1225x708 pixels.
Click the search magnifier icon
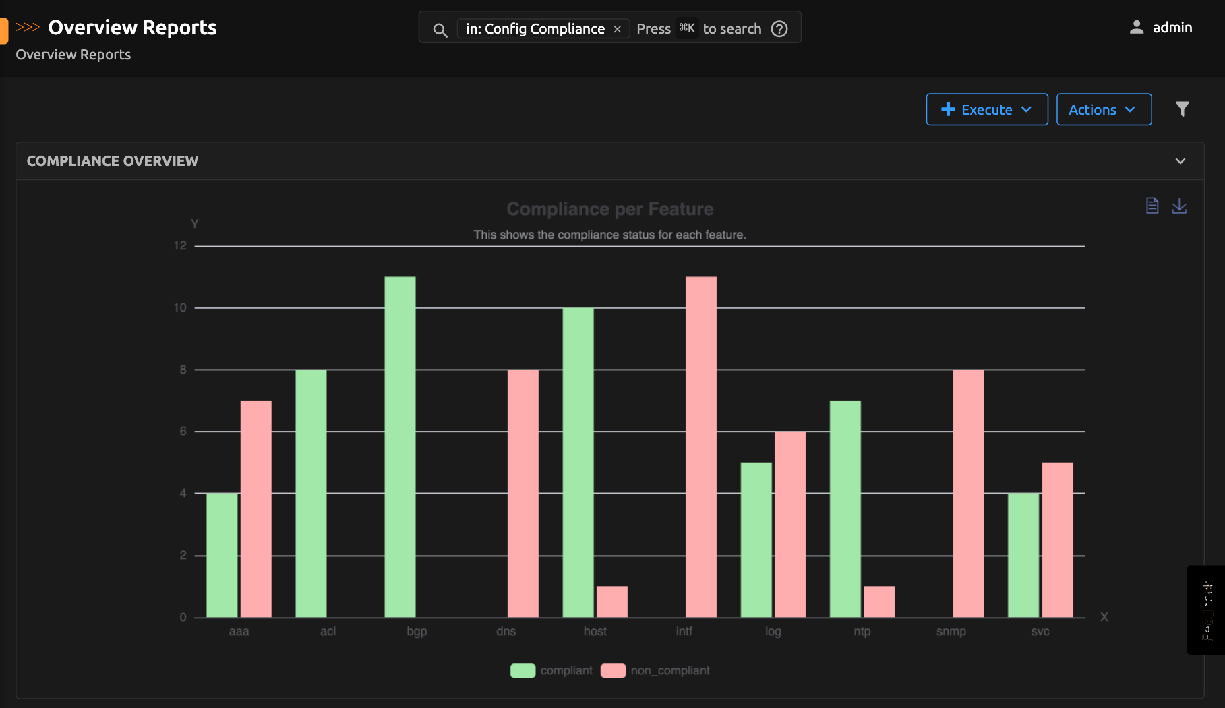[x=440, y=30]
